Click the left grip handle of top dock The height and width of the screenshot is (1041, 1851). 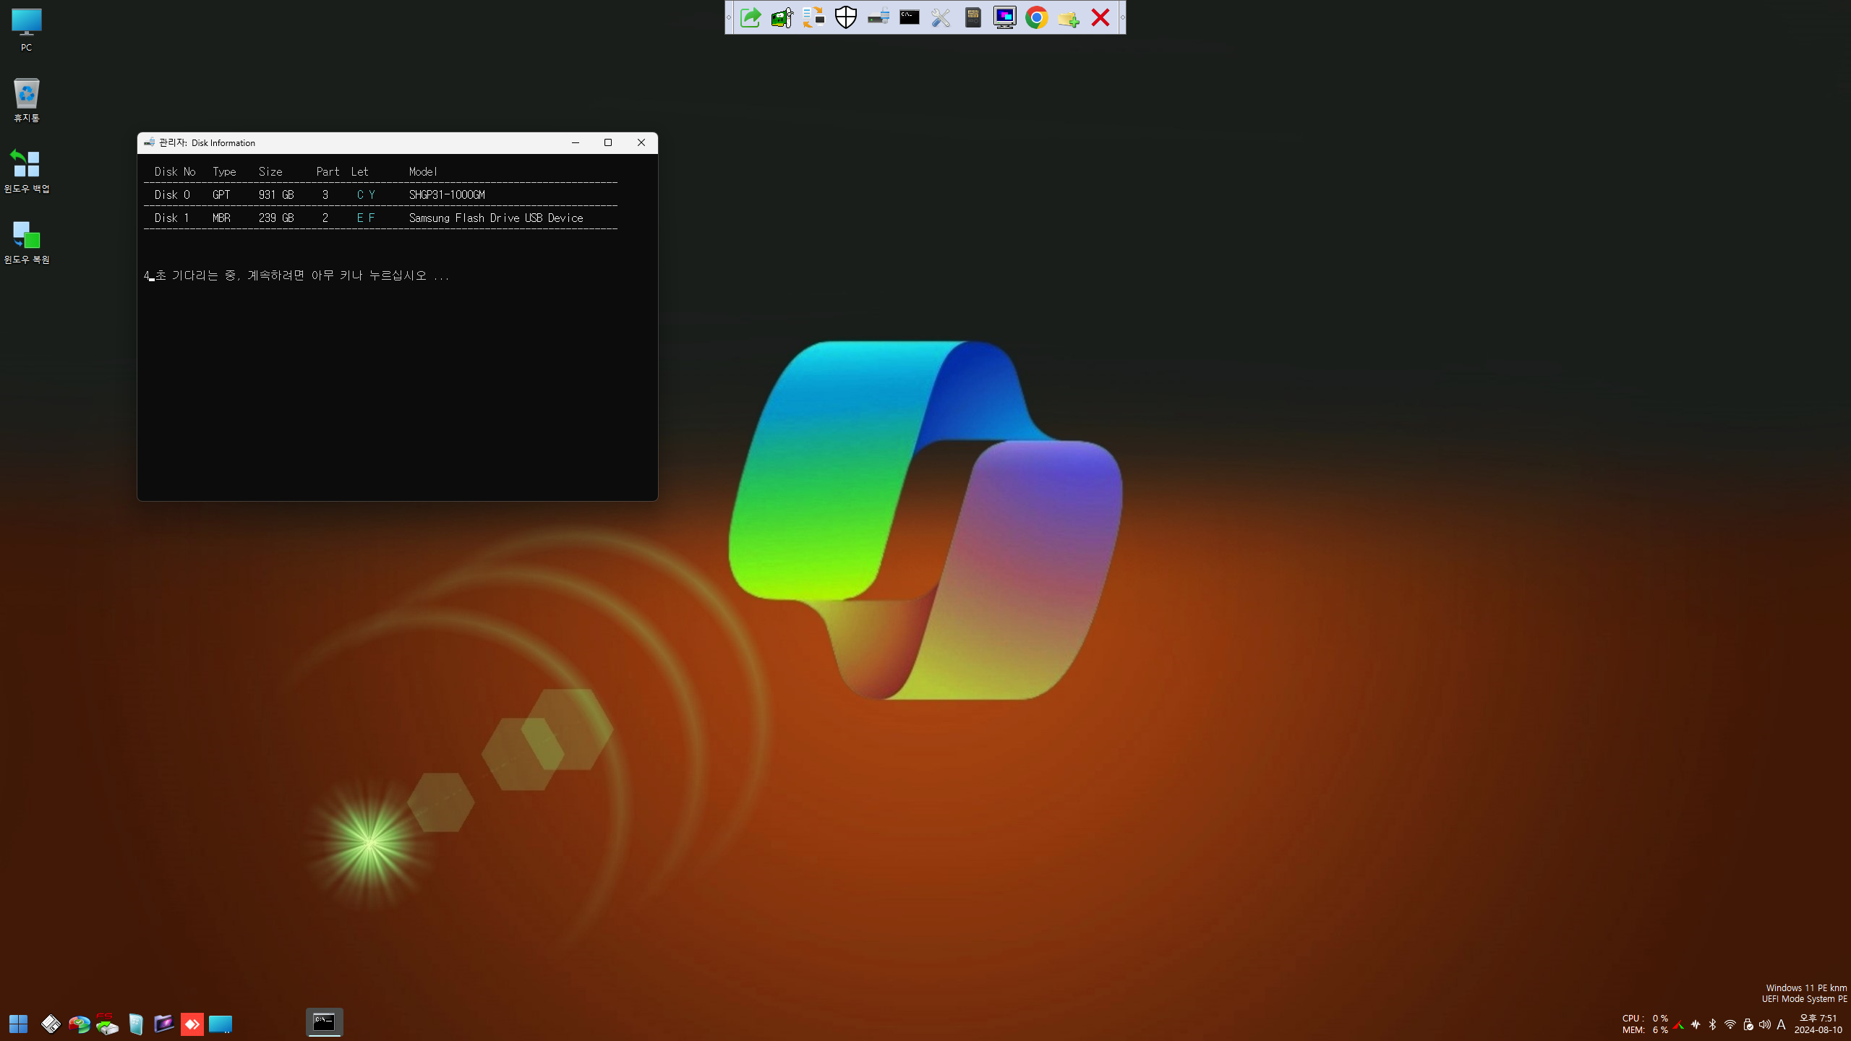coord(729,17)
